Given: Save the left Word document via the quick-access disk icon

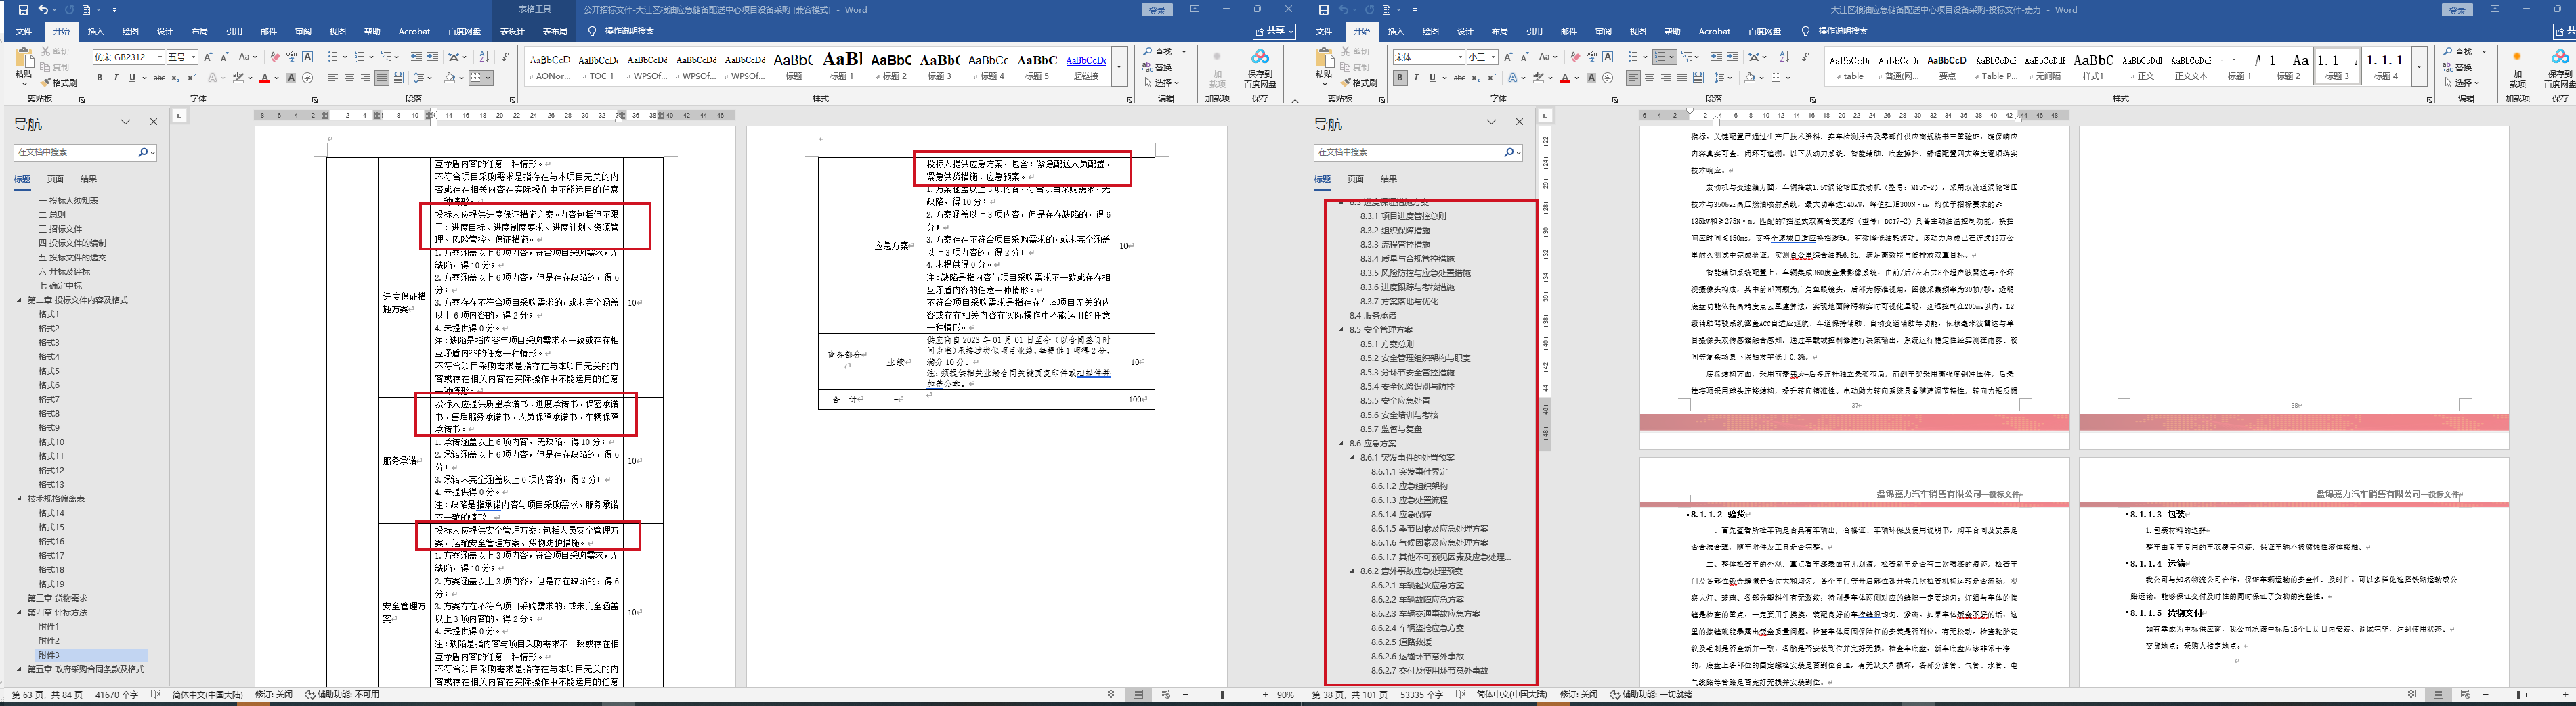Looking at the screenshot, I should coord(23,10).
